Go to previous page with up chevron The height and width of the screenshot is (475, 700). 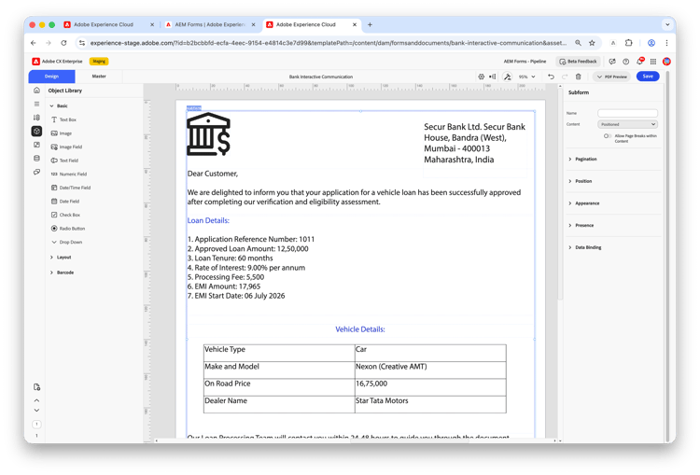(36, 400)
